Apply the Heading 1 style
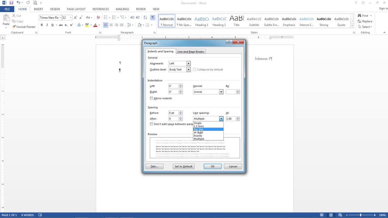The width and height of the screenshot is (388, 218). click(202, 21)
